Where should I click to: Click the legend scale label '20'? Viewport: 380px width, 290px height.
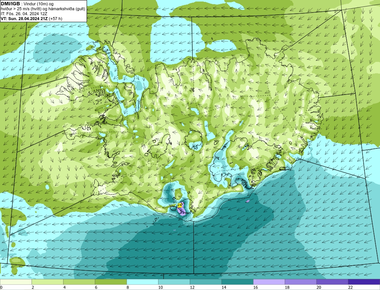point(319,287)
